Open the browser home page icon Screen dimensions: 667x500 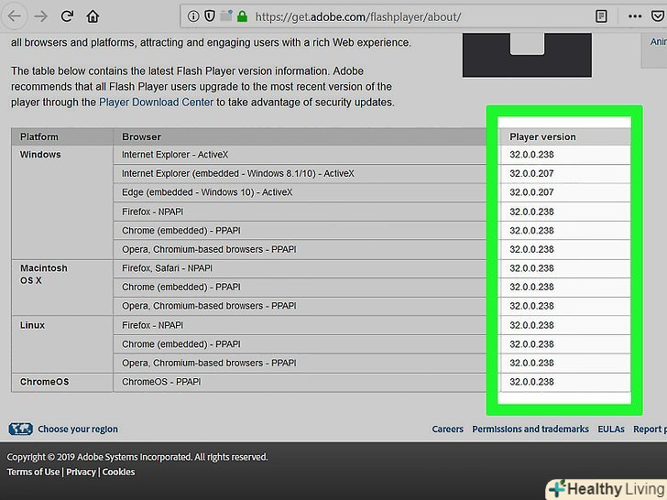pyautogui.click(x=93, y=16)
